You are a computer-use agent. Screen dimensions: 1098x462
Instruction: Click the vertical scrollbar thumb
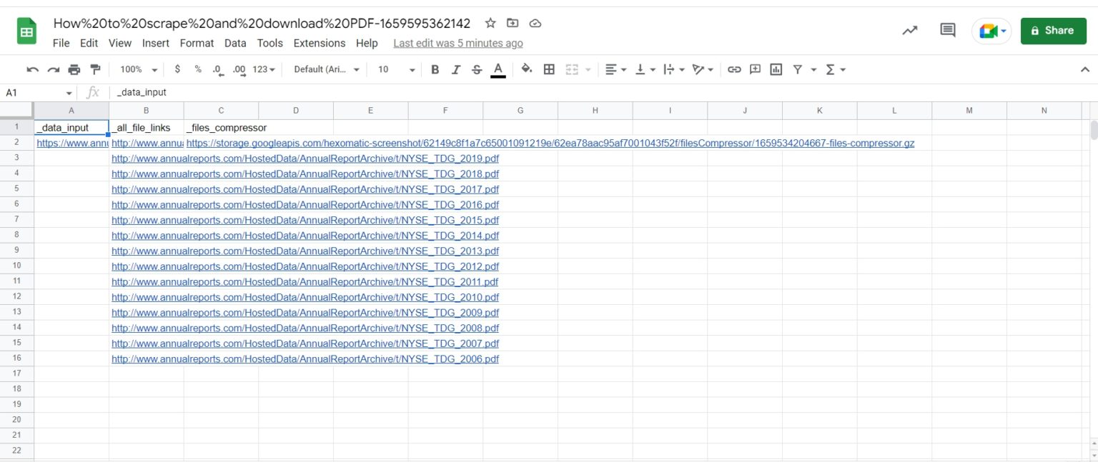coord(1094,130)
